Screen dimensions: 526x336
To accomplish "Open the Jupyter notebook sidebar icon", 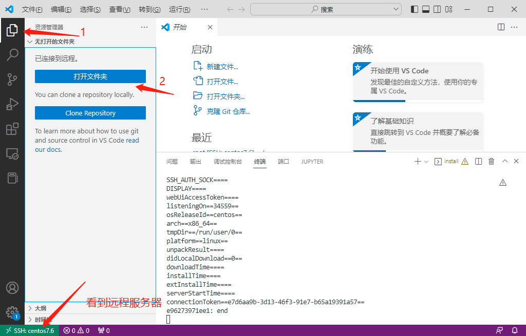I will (x=12, y=178).
